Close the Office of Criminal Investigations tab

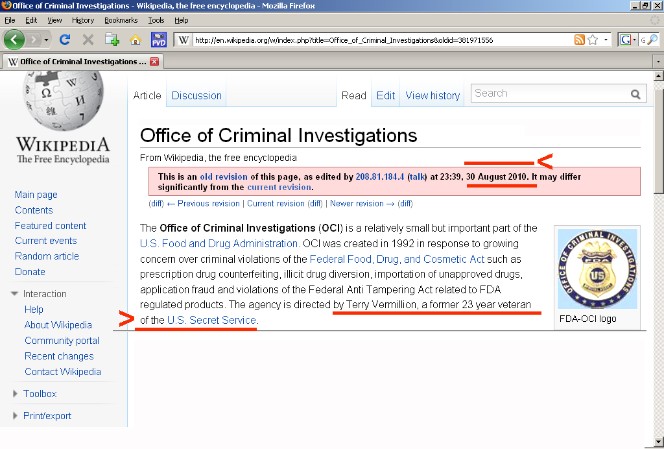pos(154,62)
